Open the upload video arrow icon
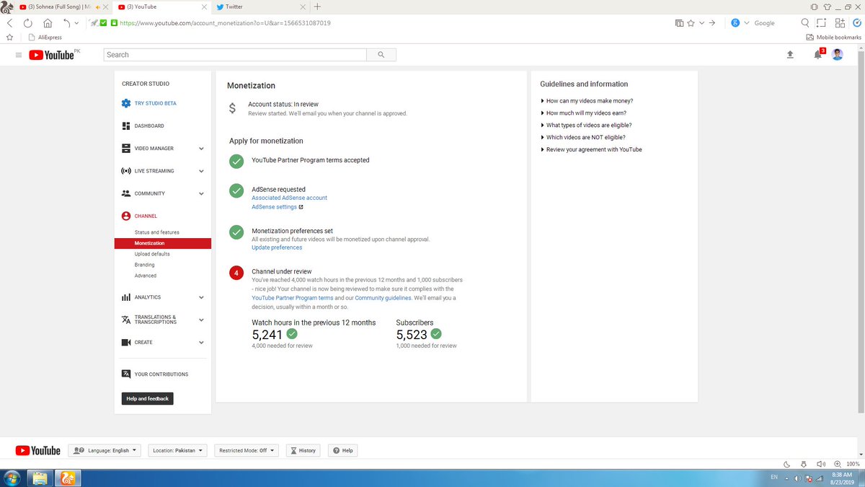 point(790,55)
